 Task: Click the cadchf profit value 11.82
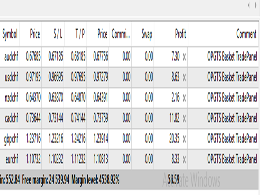click(174, 118)
